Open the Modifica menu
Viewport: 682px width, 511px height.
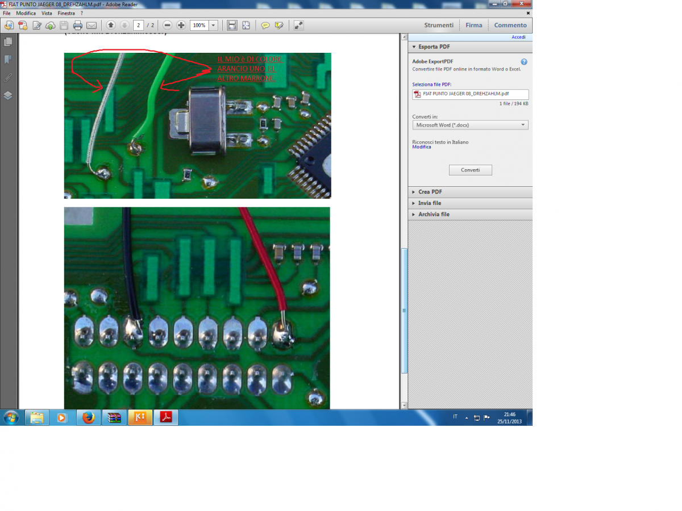26,12
